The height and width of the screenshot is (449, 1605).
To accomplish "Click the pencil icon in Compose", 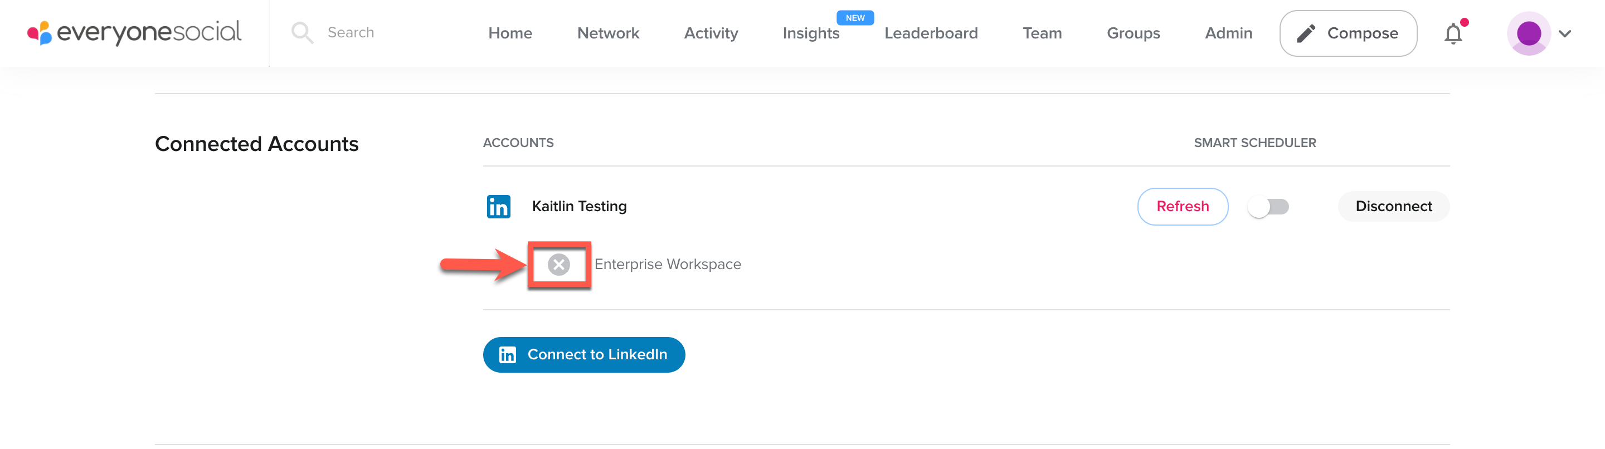I will pos(1306,33).
